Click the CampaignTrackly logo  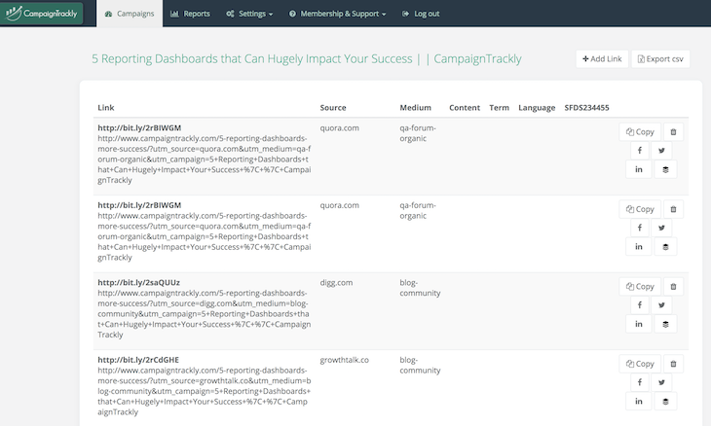click(x=41, y=14)
